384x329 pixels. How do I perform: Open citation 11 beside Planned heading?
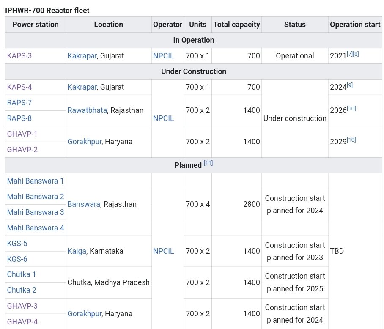point(208,163)
